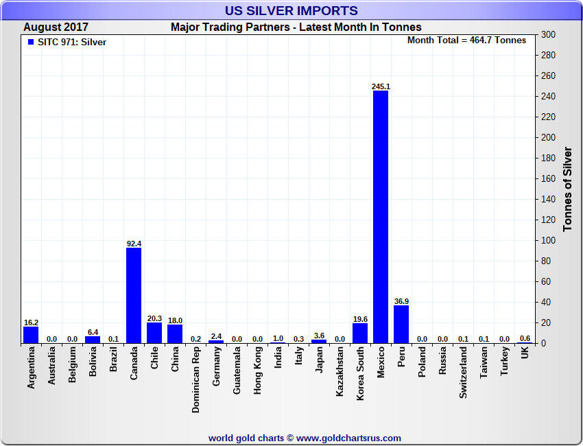The image size is (583, 446).
Task: Click the Mexico bar at 245.1 tonnes
Action: 381,216
